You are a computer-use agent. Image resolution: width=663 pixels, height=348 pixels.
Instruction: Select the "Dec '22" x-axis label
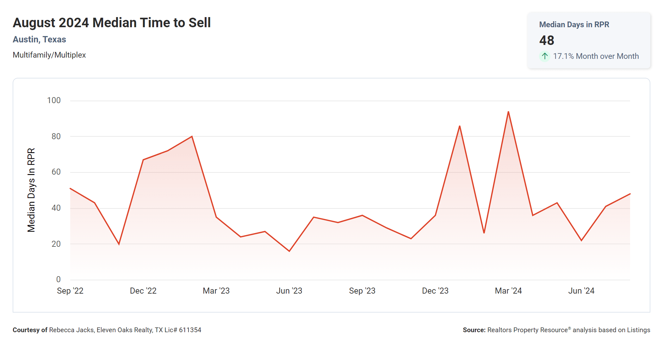143,291
